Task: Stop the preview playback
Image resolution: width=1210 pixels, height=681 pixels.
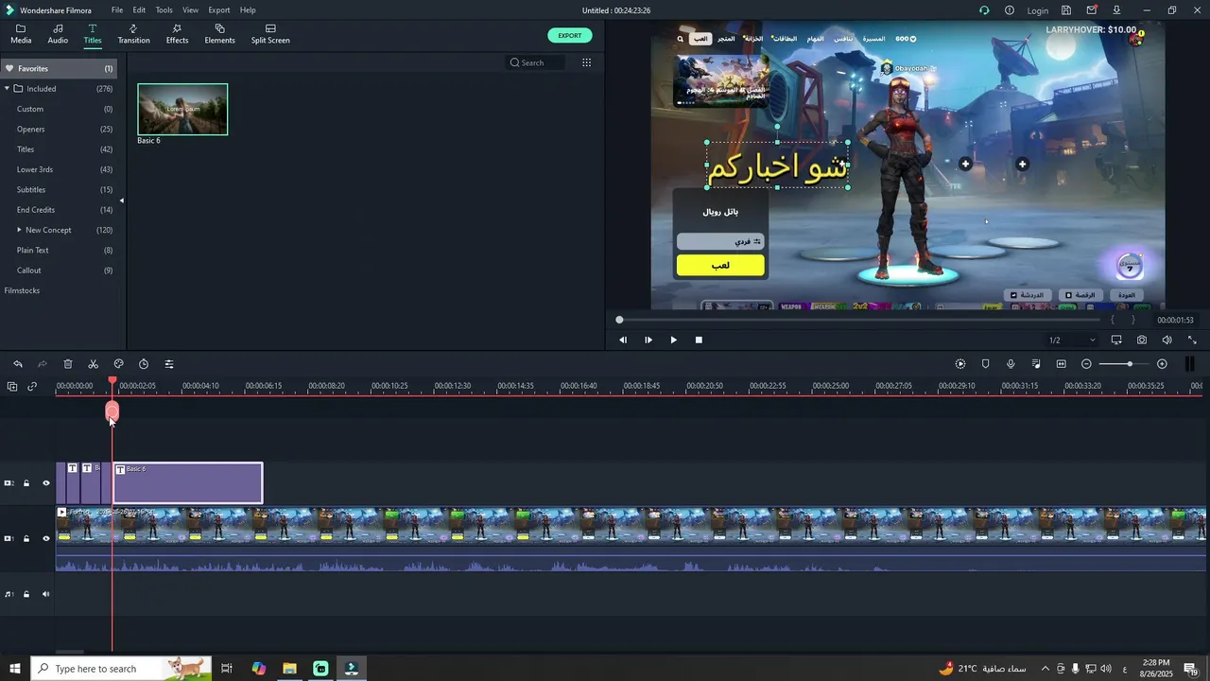Action: click(x=699, y=340)
